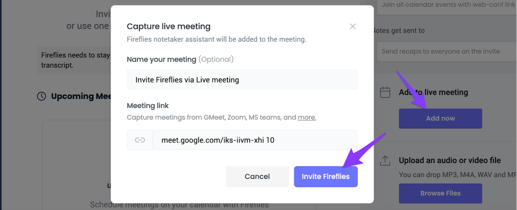Click the Add to live meeting label
The height and width of the screenshot is (210, 517).
click(x=433, y=92)
